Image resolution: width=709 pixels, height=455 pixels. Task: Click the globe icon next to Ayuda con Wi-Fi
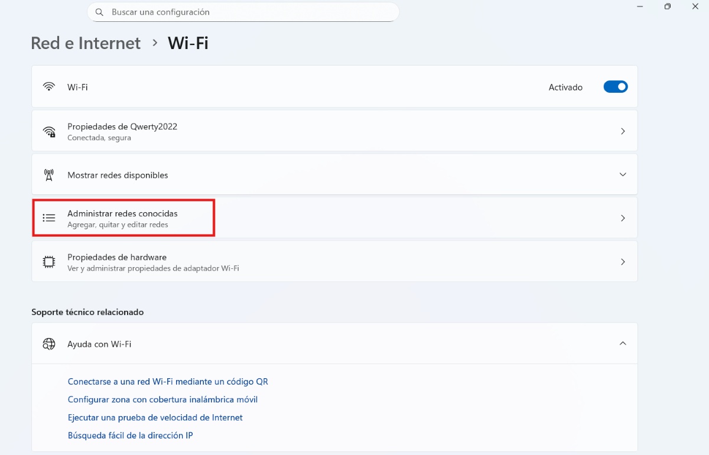tap(48, 343)
